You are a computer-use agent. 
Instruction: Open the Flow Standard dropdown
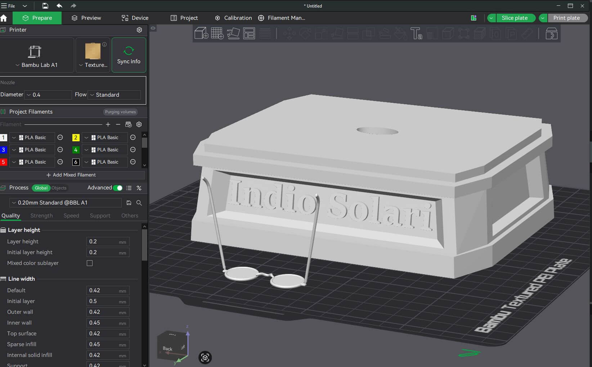click(114, 95)
